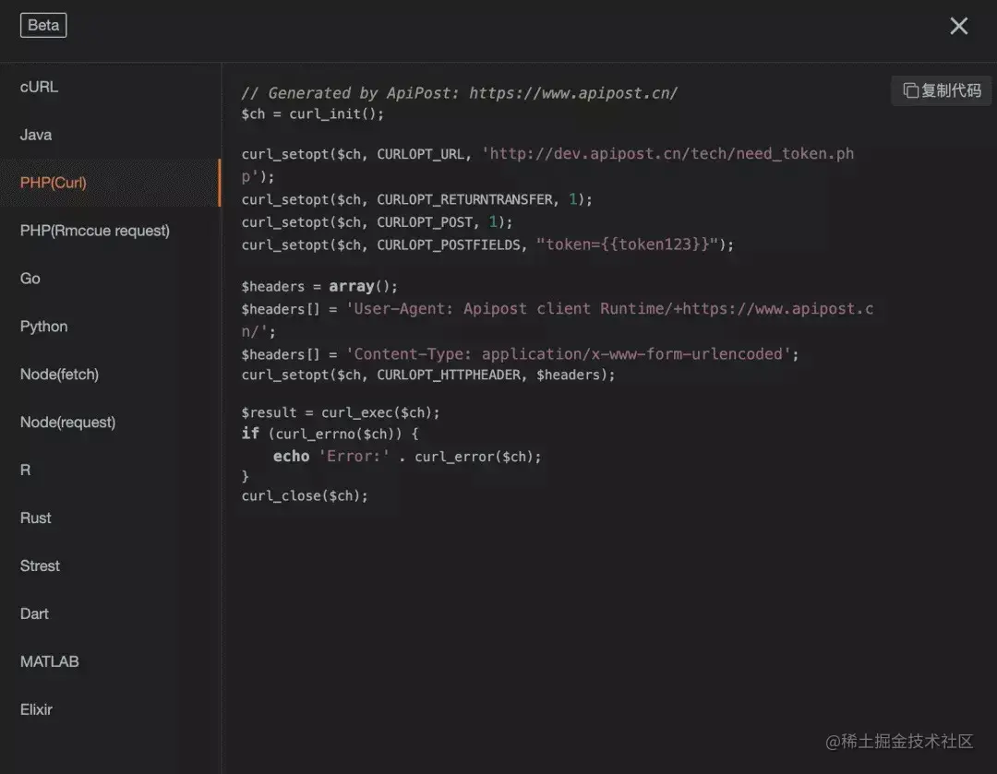Click the copy code button (复制代码)

[942, 91]
